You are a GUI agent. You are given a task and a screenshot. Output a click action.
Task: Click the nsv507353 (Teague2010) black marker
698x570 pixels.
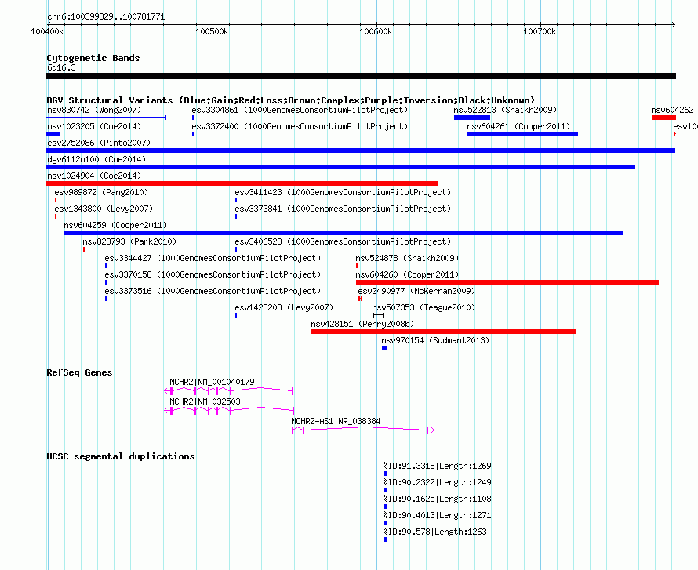coord(378,315)
